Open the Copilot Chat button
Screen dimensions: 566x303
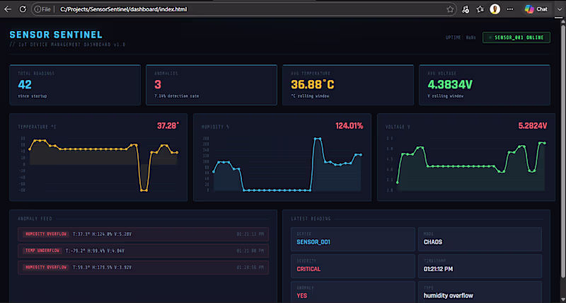536,9
